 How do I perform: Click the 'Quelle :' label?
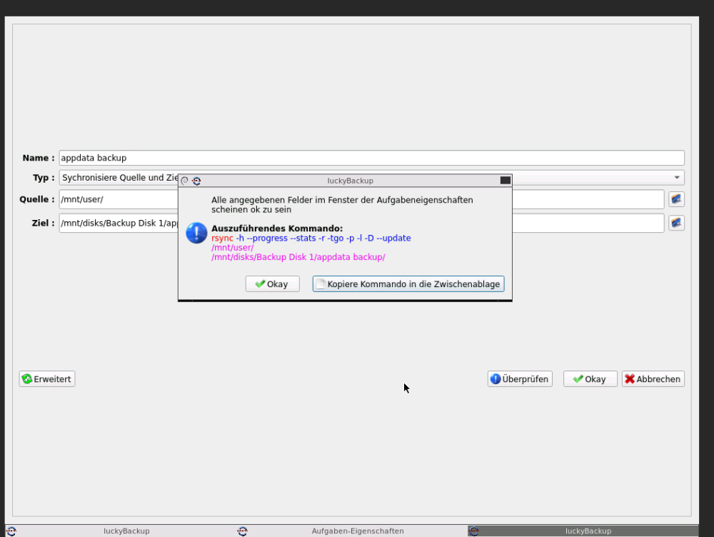[x=37, y=199]
